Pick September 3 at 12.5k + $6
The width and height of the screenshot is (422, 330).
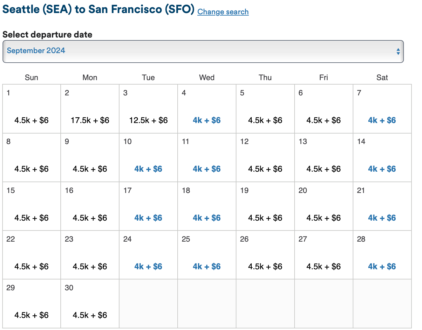148,120
